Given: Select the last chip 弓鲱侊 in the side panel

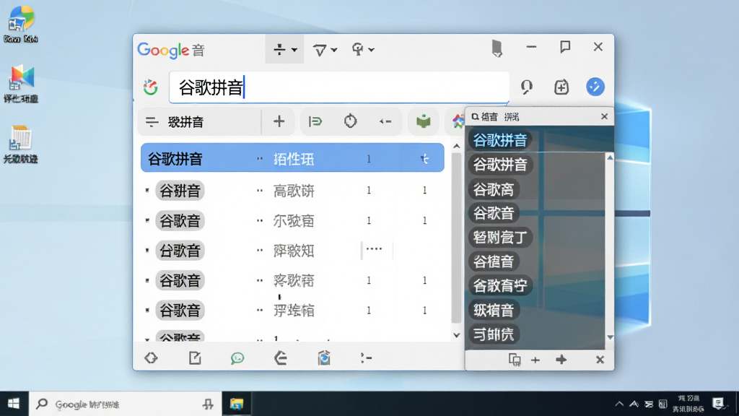Looking at the screenshot, I should pos(494,334).
